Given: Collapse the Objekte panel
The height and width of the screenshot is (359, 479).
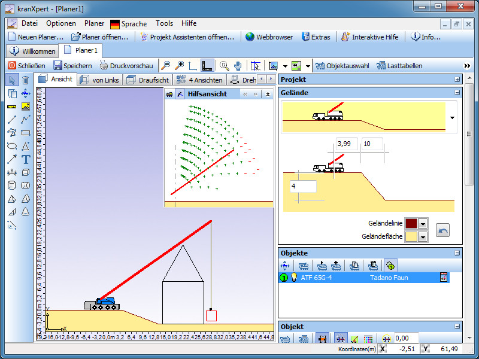Looking at the screenshot, I should tap(457, 253).
